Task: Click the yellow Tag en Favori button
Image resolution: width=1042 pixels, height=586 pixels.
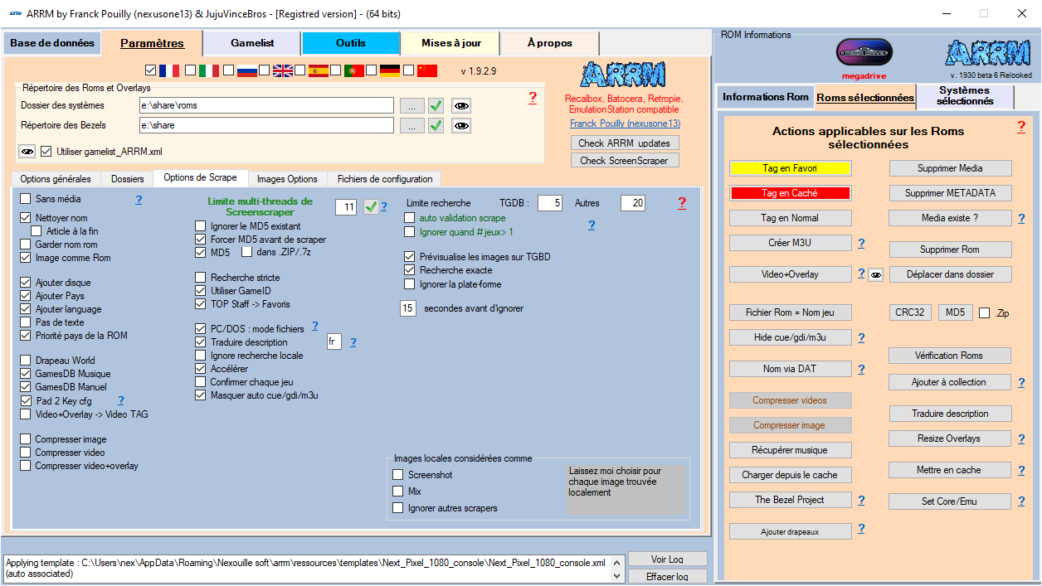Action: (790, 168)
